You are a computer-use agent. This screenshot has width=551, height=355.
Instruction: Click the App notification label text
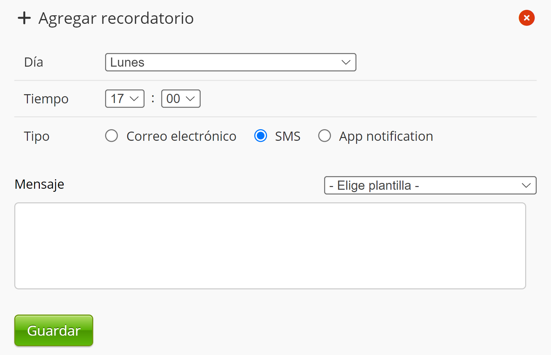point(386,136)
